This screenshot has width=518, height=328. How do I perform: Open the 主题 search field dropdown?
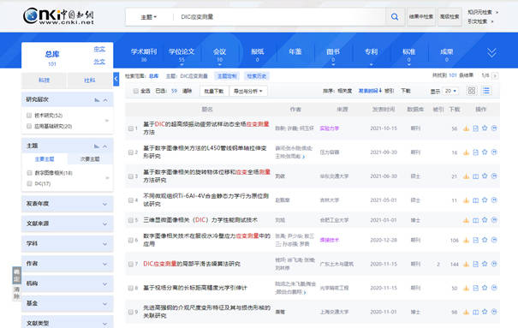(x=149, y=17)
